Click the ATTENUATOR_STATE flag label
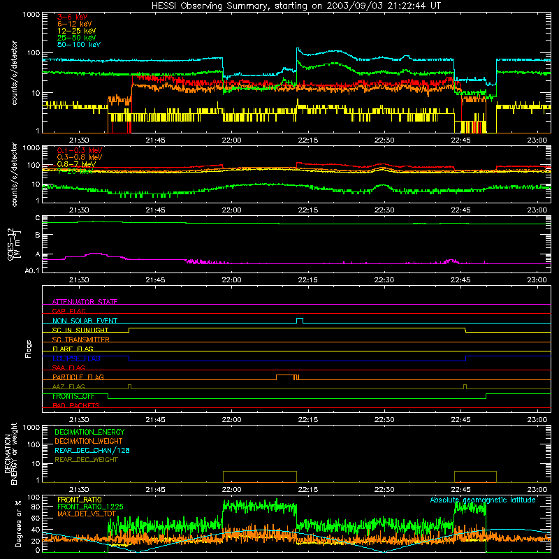This screenshot has width=559, height=559. point(85,302)
